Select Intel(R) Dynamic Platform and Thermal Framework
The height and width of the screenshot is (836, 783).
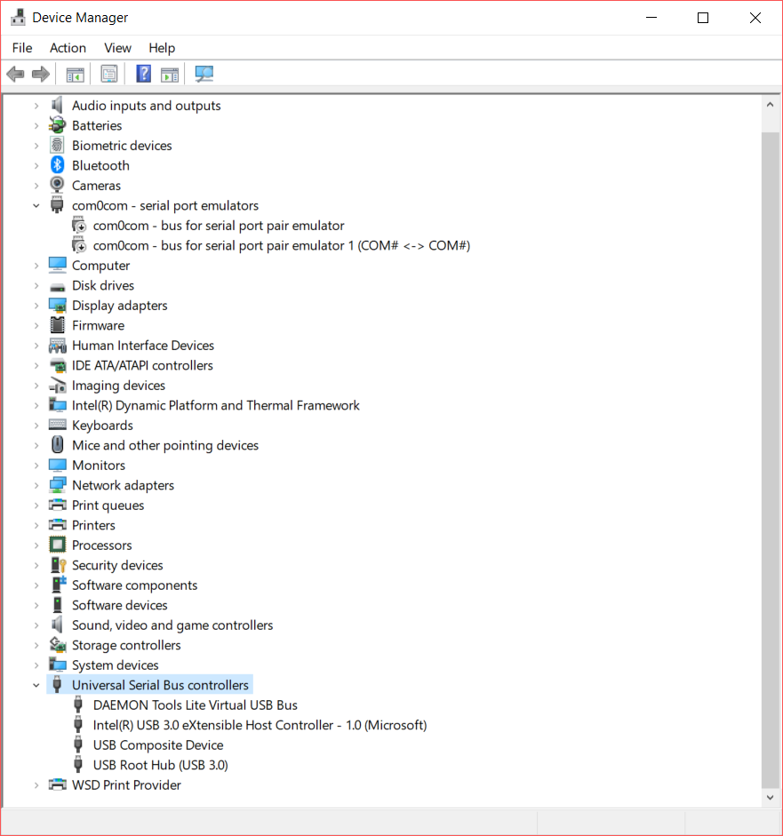click(x=215, y=405)
